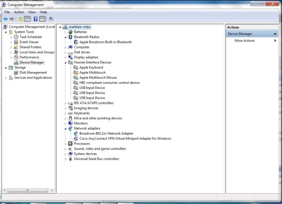The width and height of the screenshot is (282, 204).
Task: Click More Actions in Actions pane
Action: pos(245,41)
